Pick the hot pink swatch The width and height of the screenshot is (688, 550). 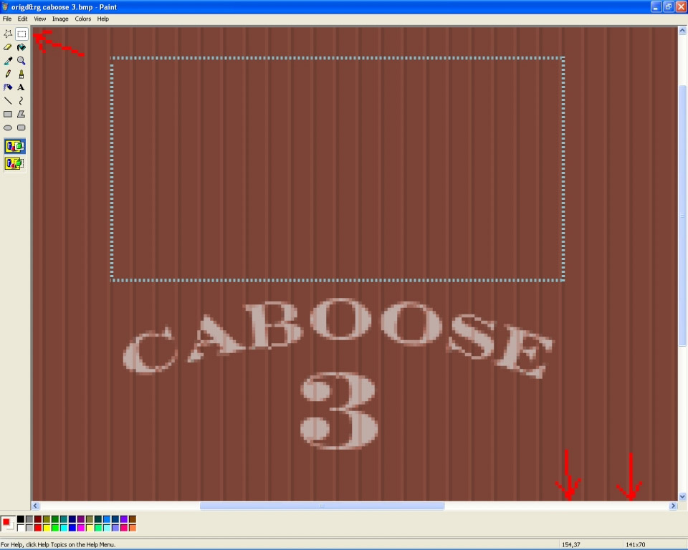[124, 528]
